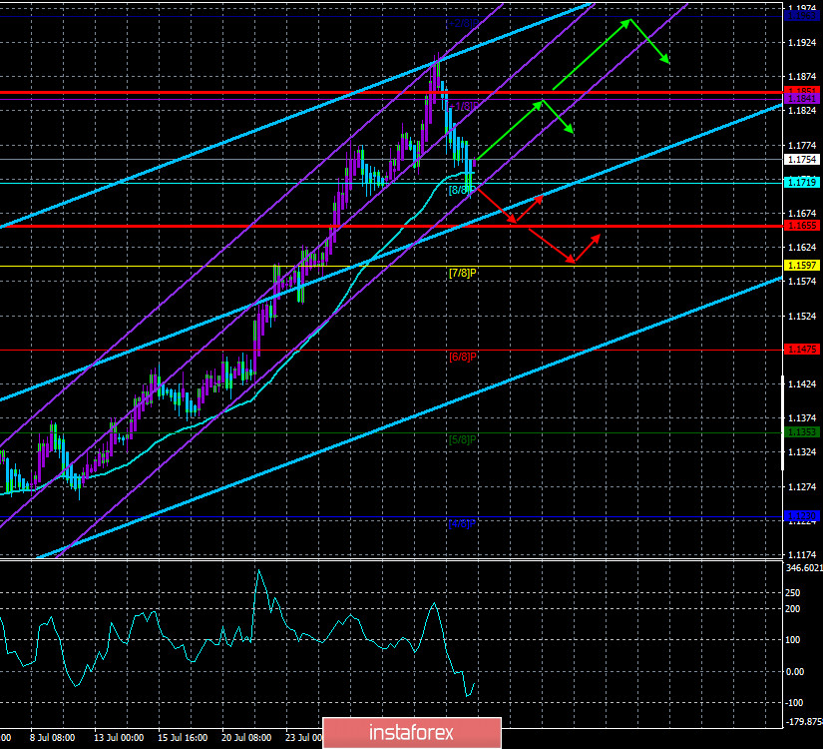The width and height of the screenshot is (823, 749).
Task: Click the indicator zero level 0.00 label
Action: tap(796, 671)
